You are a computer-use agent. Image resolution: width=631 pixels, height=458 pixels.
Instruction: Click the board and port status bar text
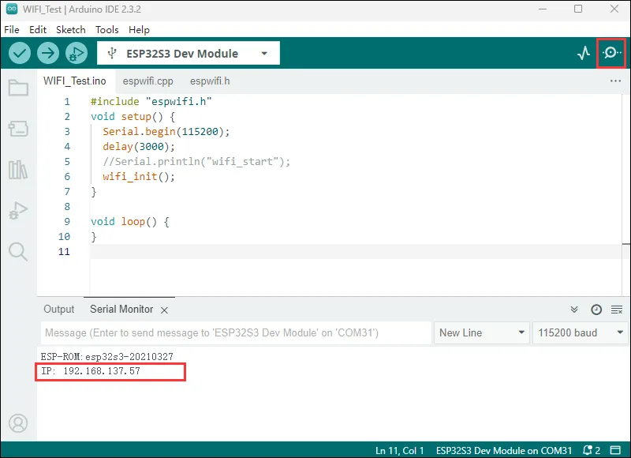(504, 450)
